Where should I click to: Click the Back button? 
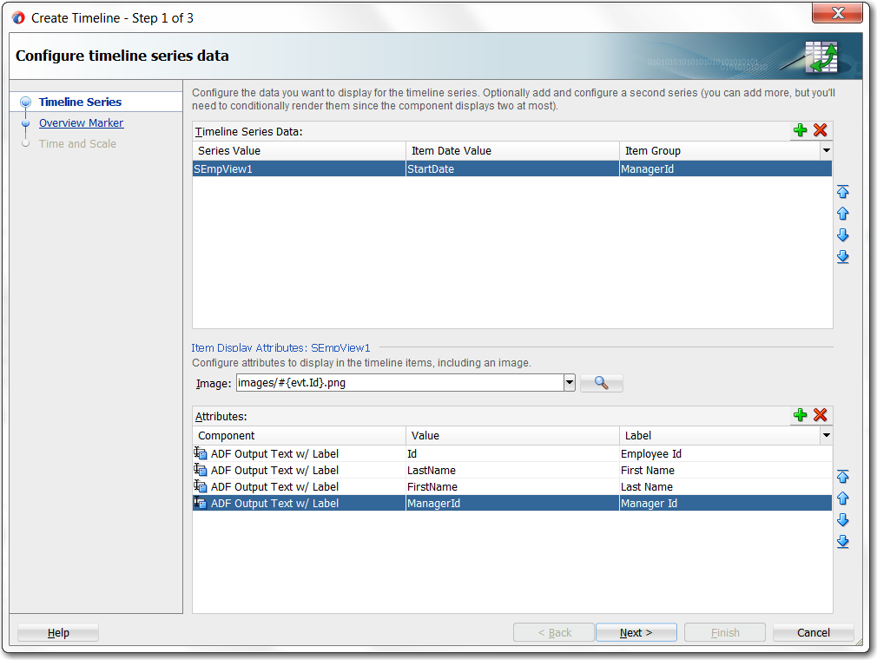pyautogui.click(x=554, y=632)
